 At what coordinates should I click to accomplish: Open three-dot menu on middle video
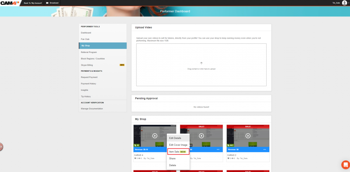coord(218,149)
